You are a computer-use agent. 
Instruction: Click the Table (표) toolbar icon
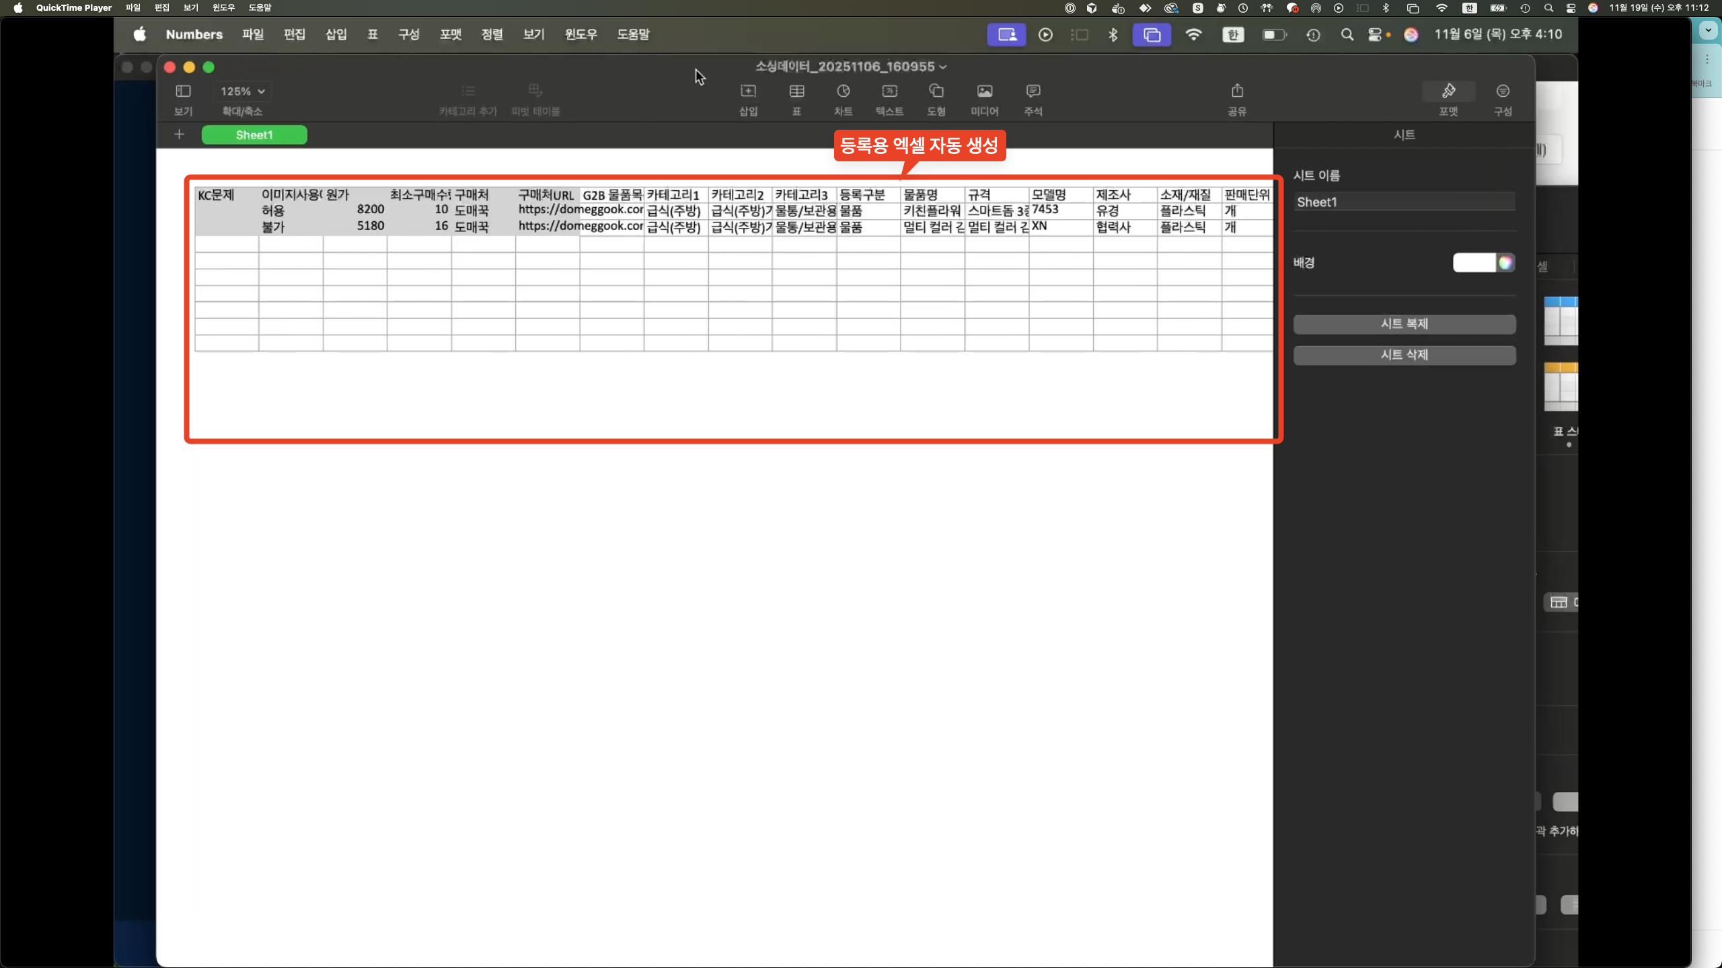coord(796,91)
